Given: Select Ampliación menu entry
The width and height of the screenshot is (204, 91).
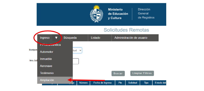Looking at the screenshot, I should [55, 80].
